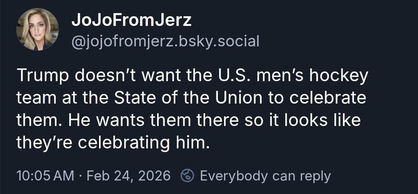418x194 pixels.
Task: Click the JoJoFromJerz profile avatar
Action: [38, 30]
